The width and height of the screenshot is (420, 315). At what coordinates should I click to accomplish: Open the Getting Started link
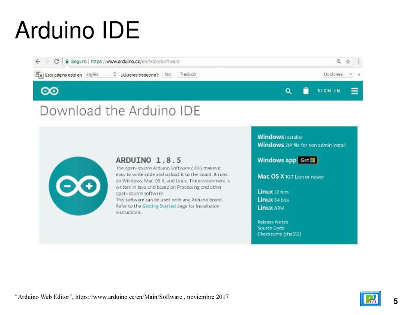tap(159, 206)
